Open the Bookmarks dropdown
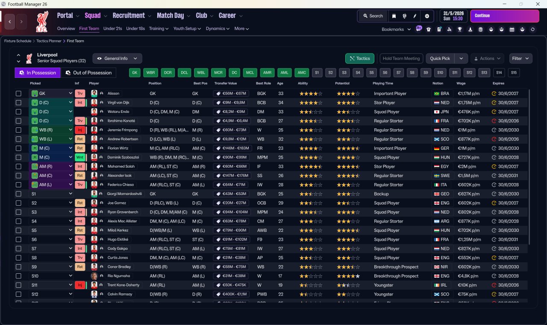 tap(396, 30)
